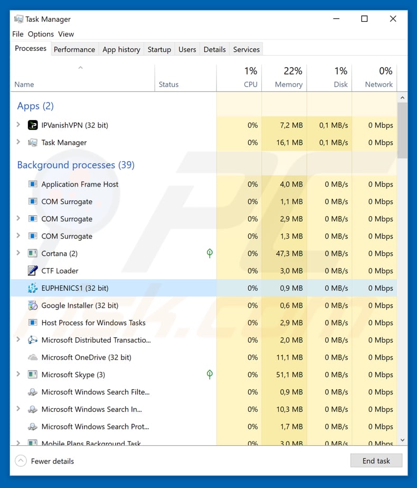Expand Microsoft Distributed Transaction entry
Screen dimensions: 417x488
point(18,339)
